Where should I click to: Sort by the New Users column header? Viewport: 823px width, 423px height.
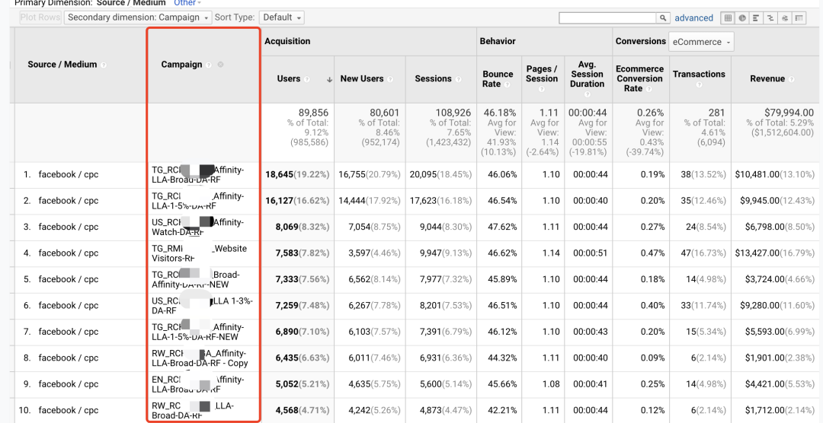pyautogui.click(x=362, y=78)
